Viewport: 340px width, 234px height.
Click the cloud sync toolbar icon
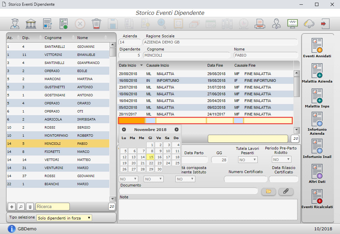[x=309, y=24]
